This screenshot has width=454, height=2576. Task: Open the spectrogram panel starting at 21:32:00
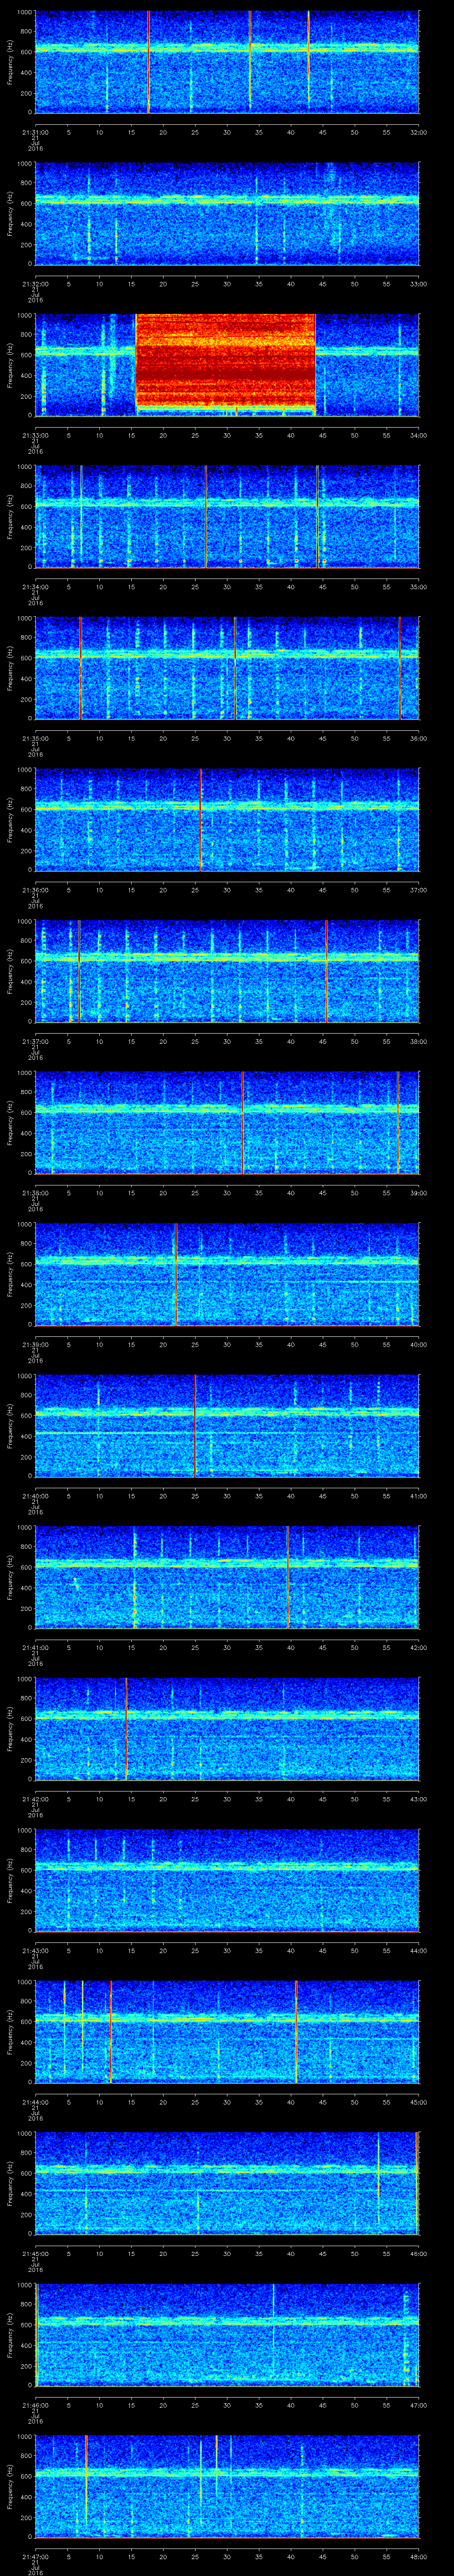(x=227, y=213)
